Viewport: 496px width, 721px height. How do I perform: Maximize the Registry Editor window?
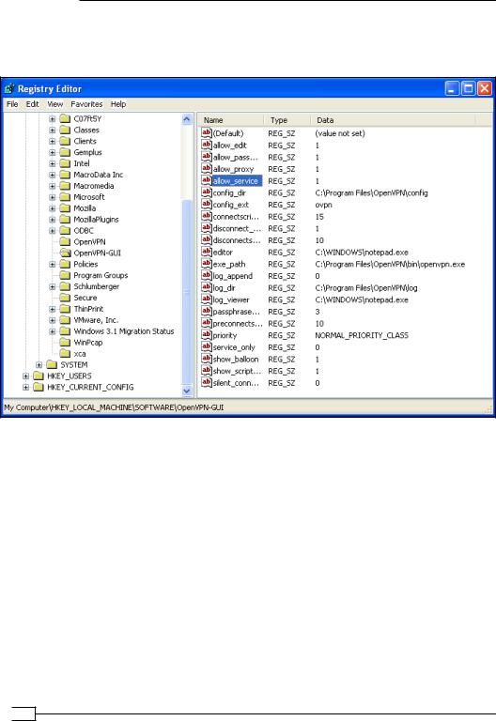click(469, 88)
